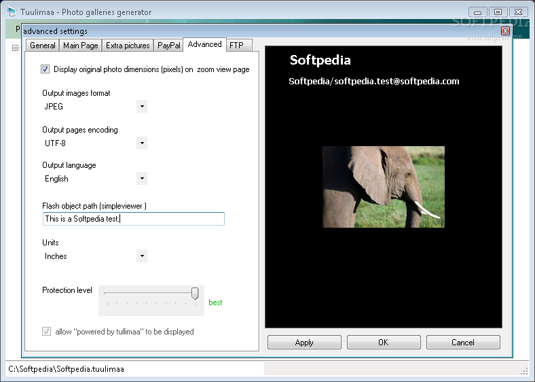Collapse the tree node in main window
The height and width of the screenshot is (382, 535).
point(15,48)
